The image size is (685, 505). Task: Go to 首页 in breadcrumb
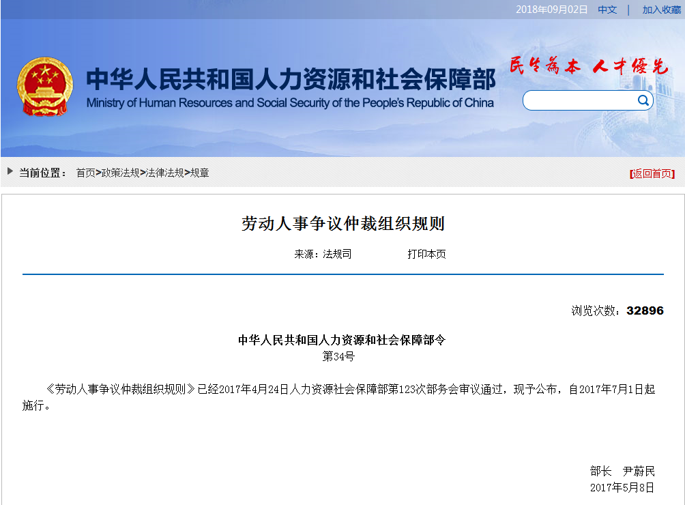click(x=86, y=173)
